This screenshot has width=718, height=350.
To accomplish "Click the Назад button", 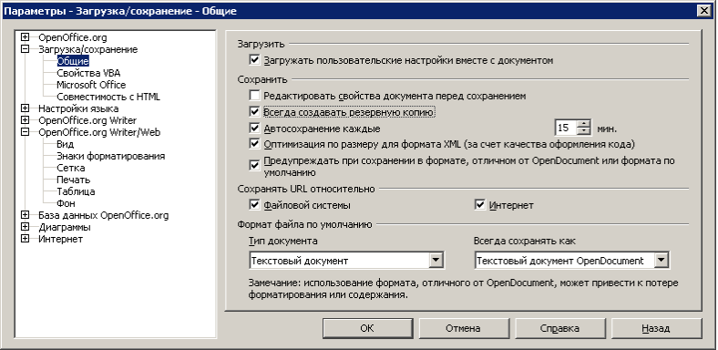I will click(x=656, y=328).
